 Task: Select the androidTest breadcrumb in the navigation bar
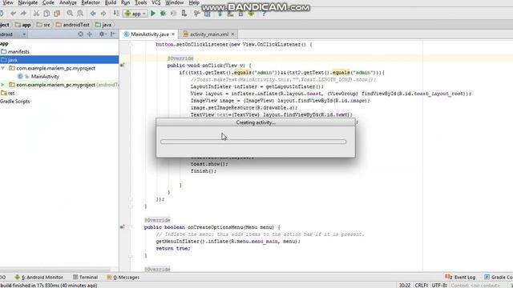[73, 25]
